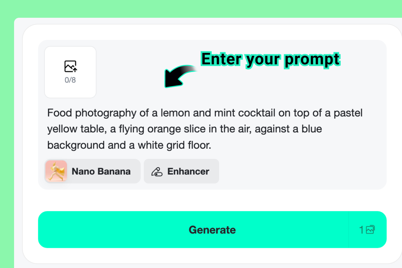The height and width of the screenshot is (268, 402).
Task: Open the reference image picker
Action: pos(70,72)
